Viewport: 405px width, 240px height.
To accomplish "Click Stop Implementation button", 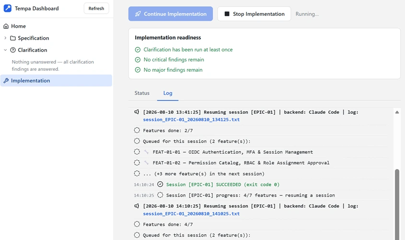I will point(254,14).
